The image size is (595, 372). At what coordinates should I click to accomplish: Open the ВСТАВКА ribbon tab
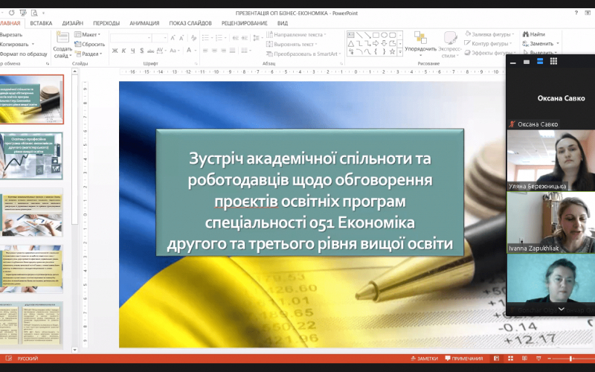tap(41, 23)
